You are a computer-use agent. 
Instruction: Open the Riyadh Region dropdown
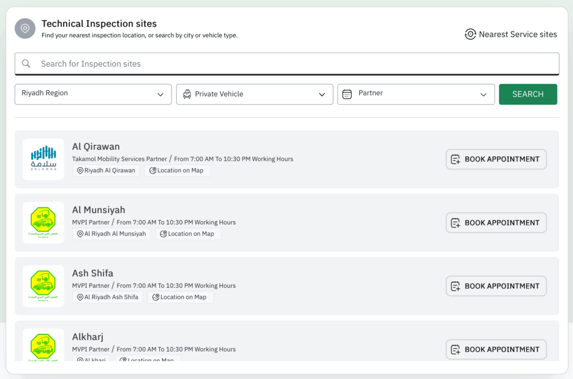coord(93,94)
